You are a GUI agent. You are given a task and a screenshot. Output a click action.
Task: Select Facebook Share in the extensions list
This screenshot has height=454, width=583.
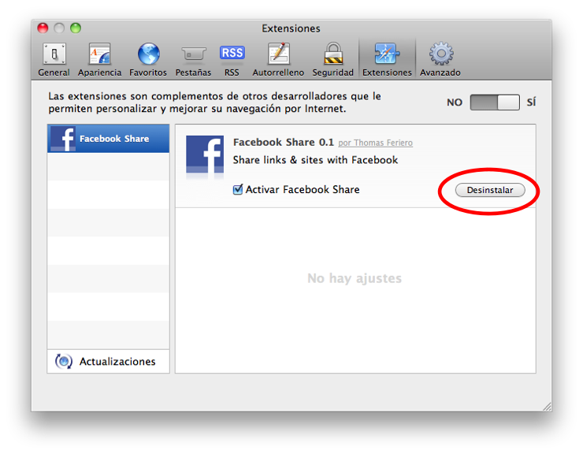[x=108, y=139]
